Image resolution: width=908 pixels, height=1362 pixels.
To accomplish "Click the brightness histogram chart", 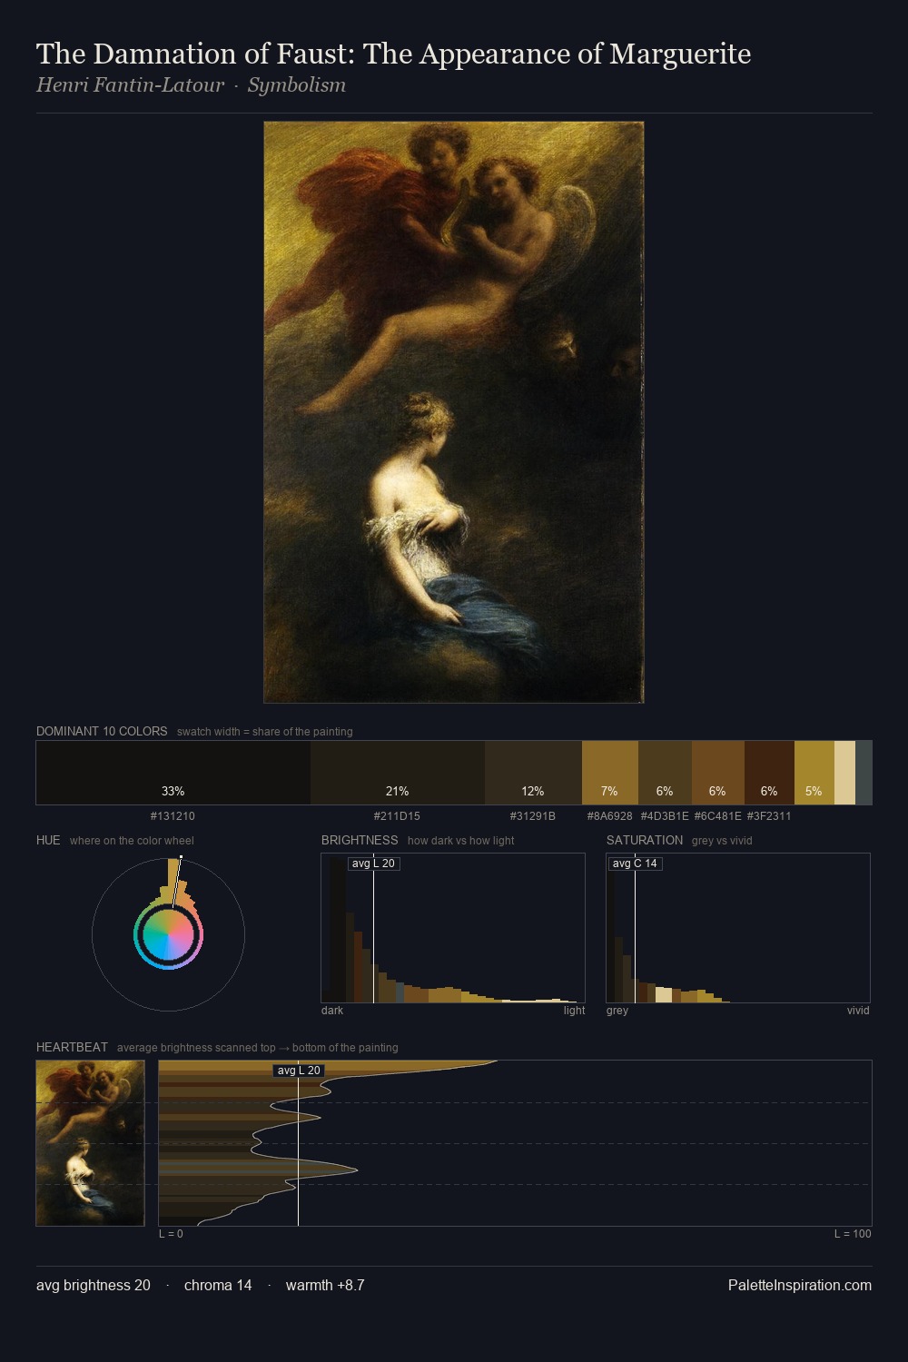I will (x=453, y=928).
